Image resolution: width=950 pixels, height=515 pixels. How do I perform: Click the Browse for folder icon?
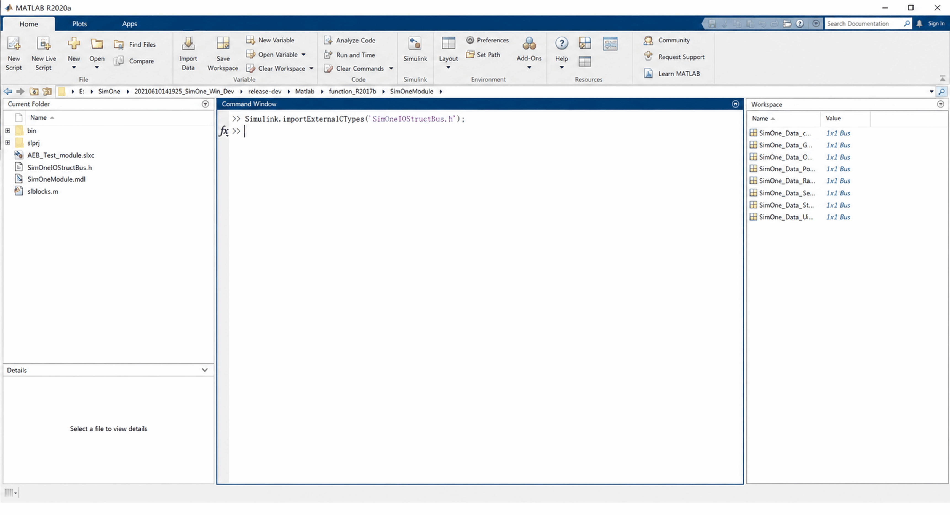point(47,92)
